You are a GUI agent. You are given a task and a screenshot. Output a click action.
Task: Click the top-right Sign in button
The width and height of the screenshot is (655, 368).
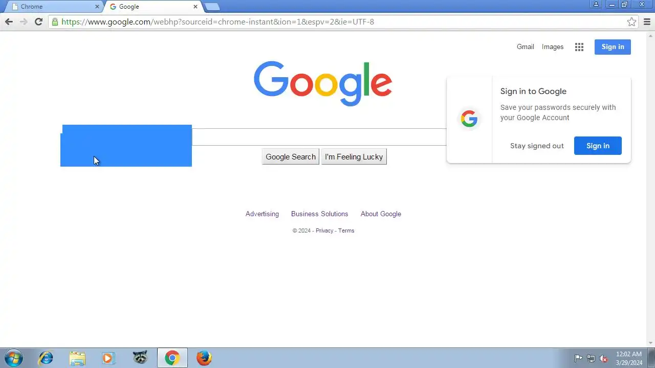[613, 47]
